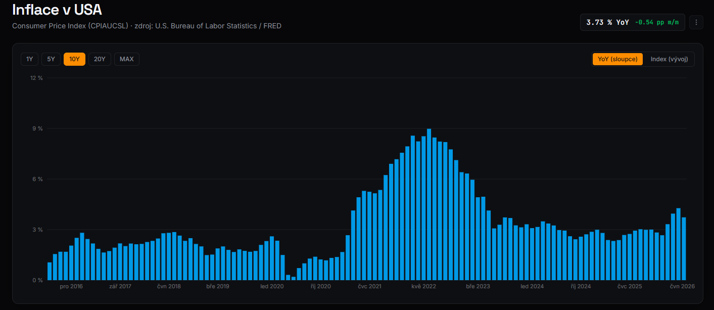Screen dimensions: 714x310
Task: Click the čvc 2021 axis label
Action: 369,286
